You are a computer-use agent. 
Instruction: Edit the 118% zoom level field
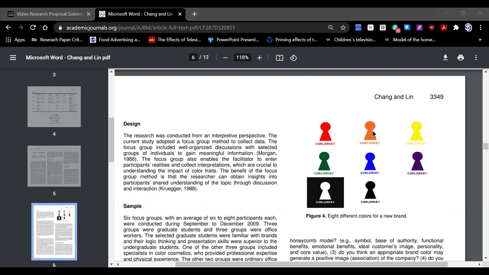(x=242, y=58)
